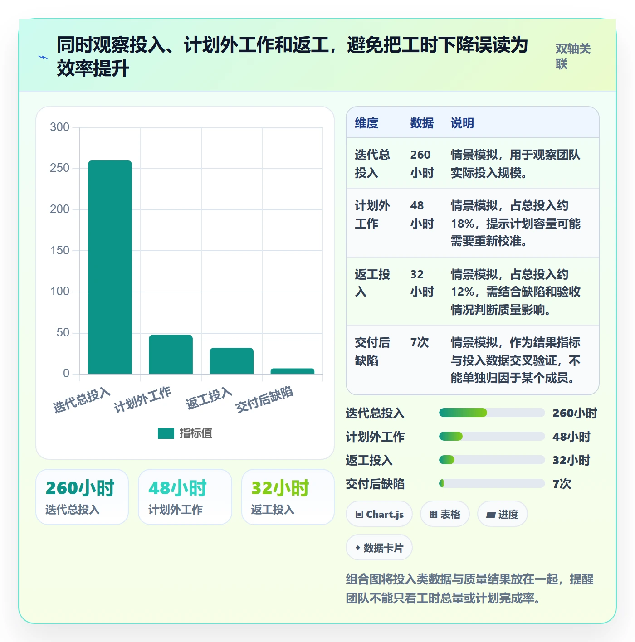Click the Chart.js chip
The image size is (635, 642).
pos(379,514)
